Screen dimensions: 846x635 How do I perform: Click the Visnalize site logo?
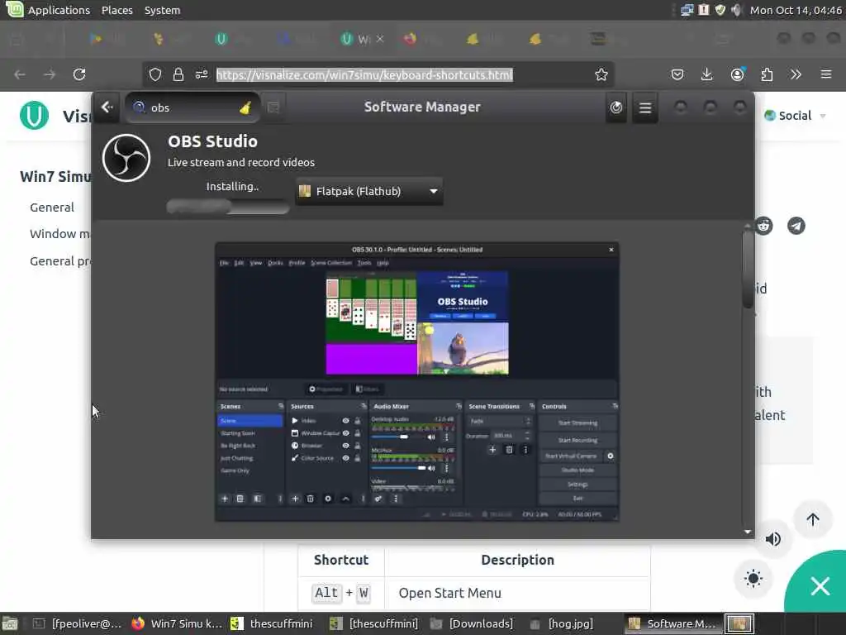click(35, 116)
